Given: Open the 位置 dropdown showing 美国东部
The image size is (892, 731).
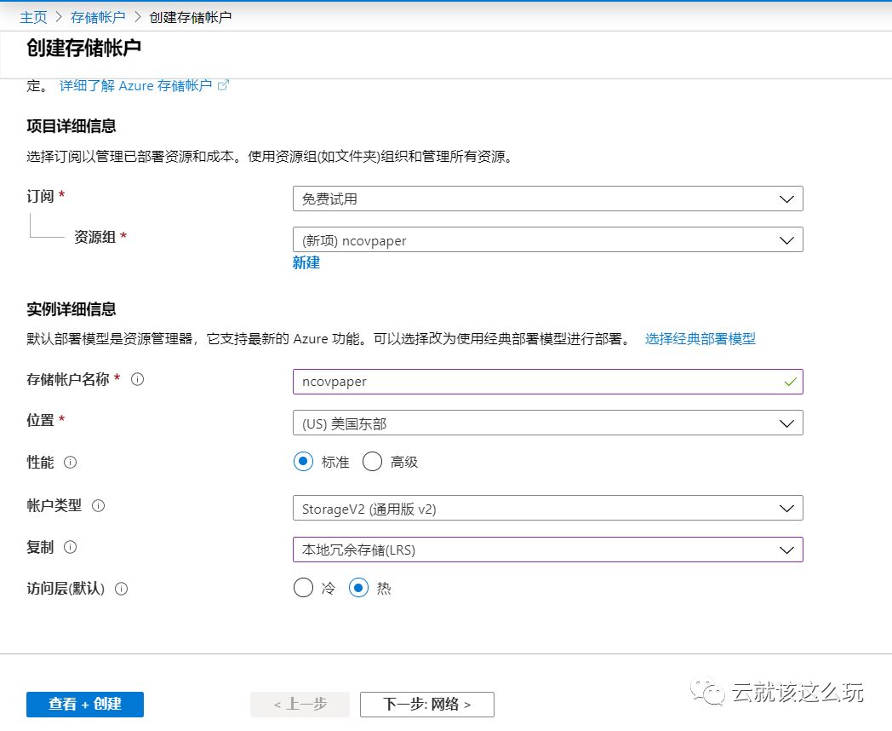Looking at the screenshot, I should (x=548, y=423).
